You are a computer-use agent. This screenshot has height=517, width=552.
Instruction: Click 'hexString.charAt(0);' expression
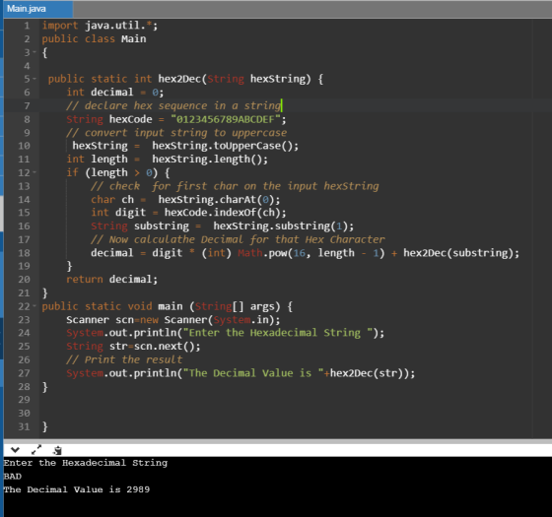219,199
